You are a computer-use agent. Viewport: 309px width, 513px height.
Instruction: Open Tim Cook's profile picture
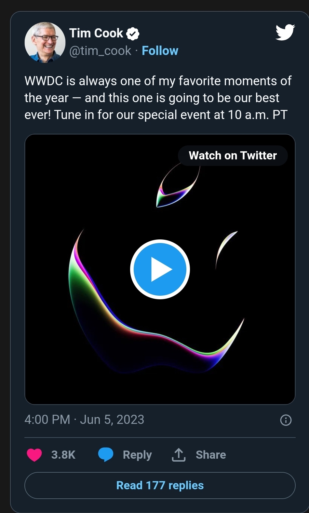pos(45,42)
